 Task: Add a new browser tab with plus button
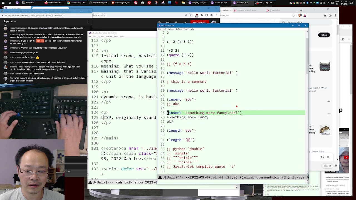coord(301,11)
